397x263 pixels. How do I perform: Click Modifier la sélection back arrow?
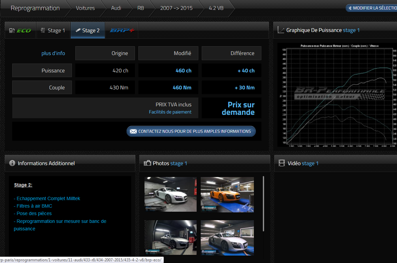click(x=350, y=8)
